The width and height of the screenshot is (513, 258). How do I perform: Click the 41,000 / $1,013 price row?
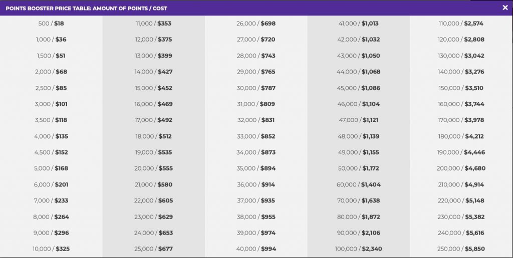coord(359,23)
